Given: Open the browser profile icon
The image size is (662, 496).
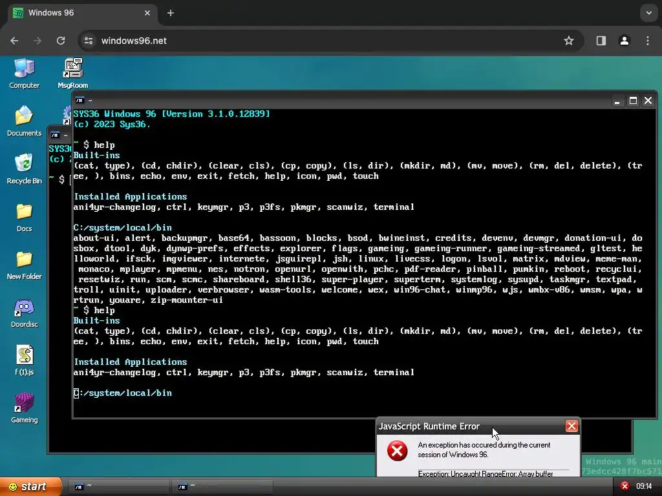Looking at the screenshot, I should (x=625, y=41).
